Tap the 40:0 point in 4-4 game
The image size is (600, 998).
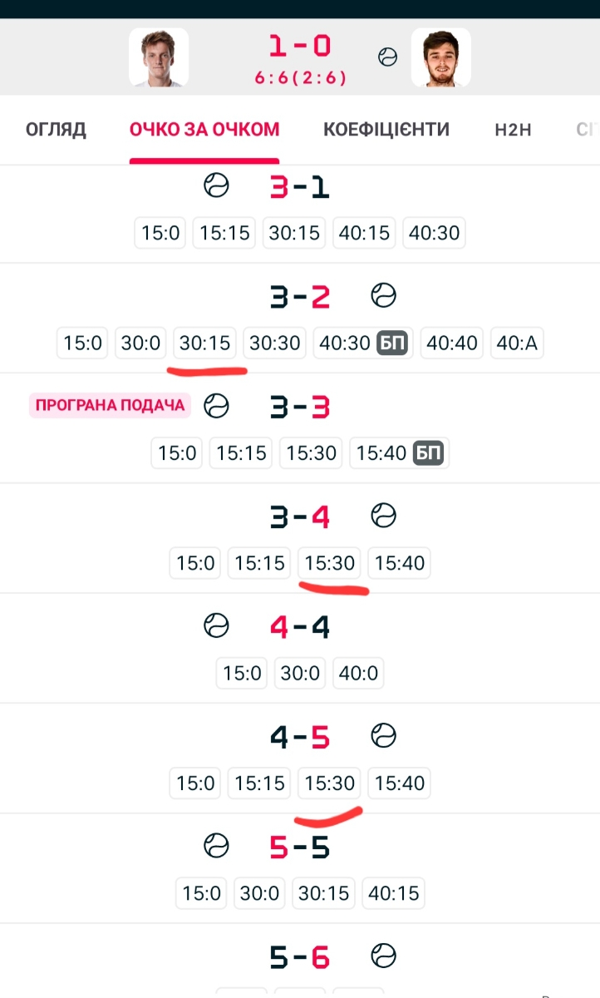pos(359,673)
